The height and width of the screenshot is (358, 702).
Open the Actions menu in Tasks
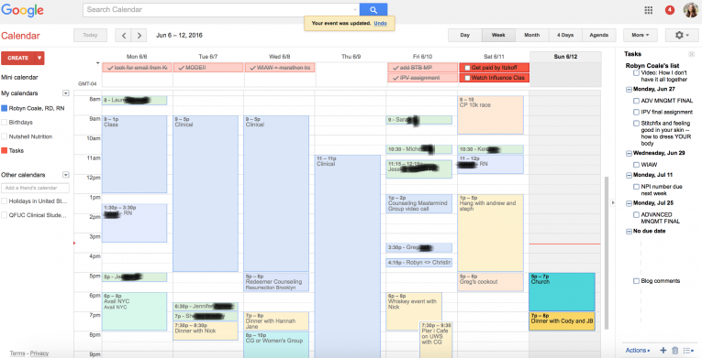[638, 351]
